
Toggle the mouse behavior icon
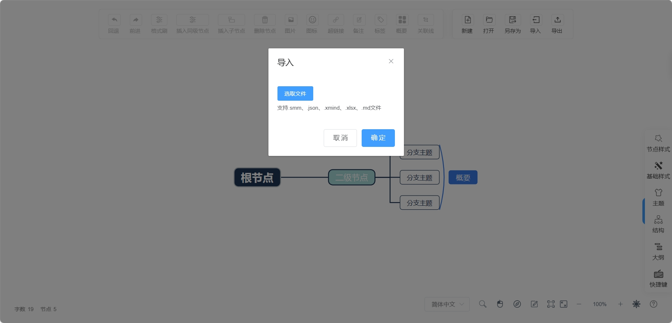[x=500, y=304]
